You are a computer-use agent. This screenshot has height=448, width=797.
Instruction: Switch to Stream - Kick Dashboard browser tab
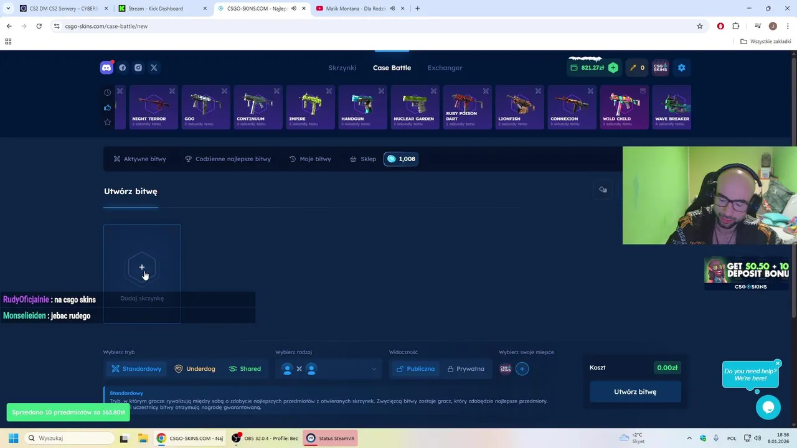pos(162,9)
